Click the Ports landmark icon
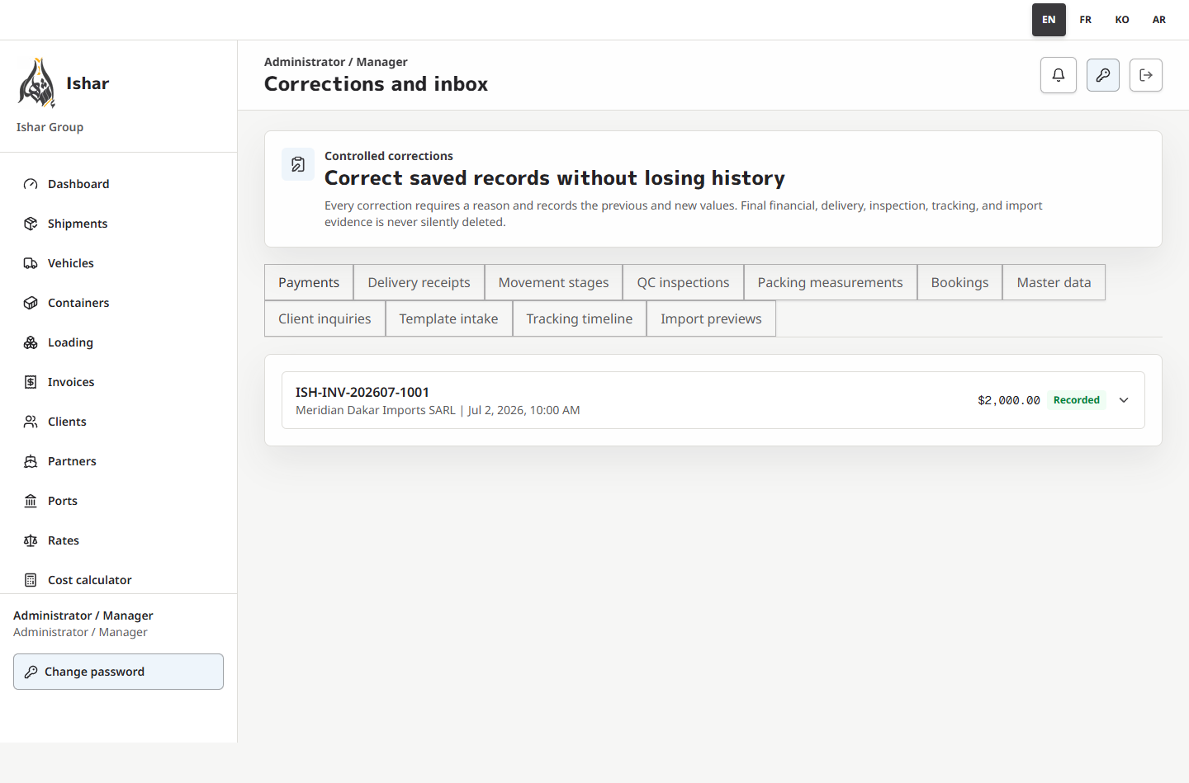 31,501
